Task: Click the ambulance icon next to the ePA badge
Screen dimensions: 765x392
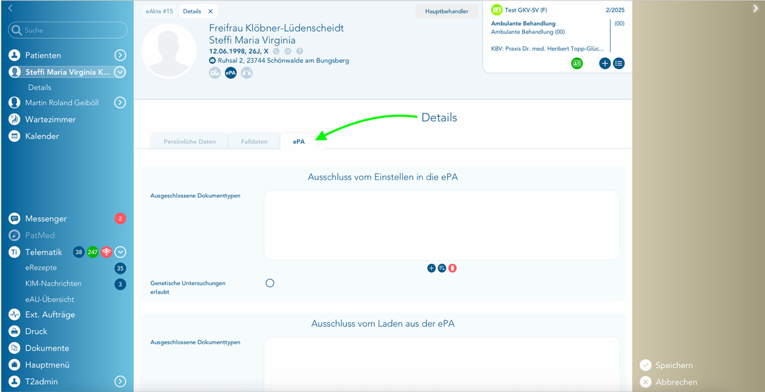Action: [x=215, y=72]
